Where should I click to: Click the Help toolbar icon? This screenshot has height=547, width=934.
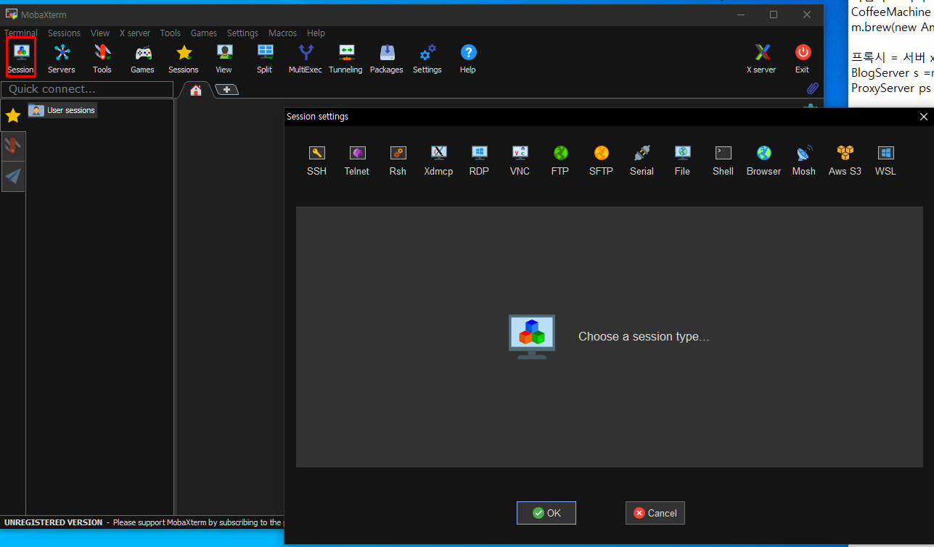468,58
